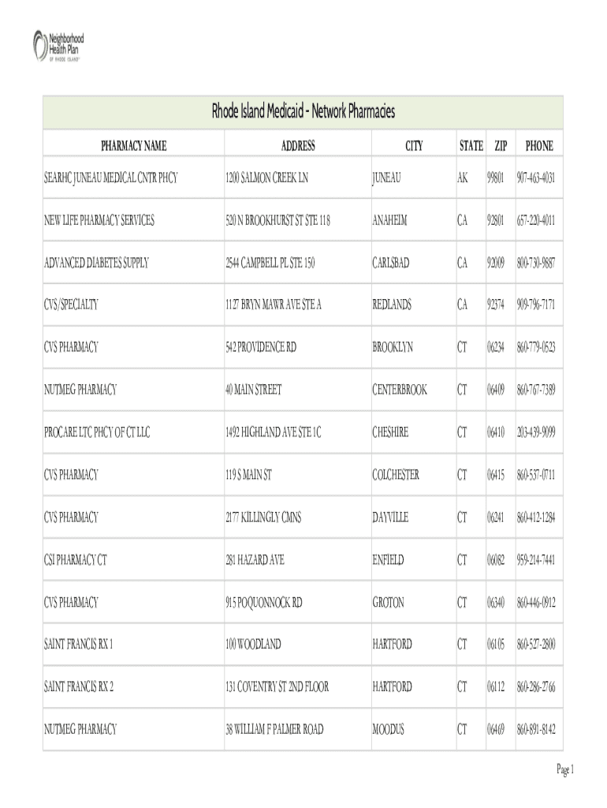607x808 pixels.
Task: Click the CSI PHARMACY CT entry
Action: 75,560
